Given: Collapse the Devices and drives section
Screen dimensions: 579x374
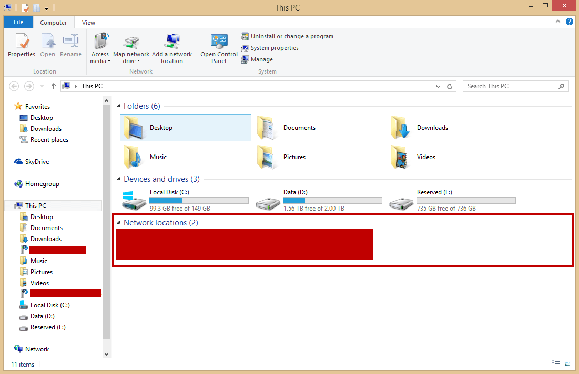Looking at the screenshot, I should [118, 179].
